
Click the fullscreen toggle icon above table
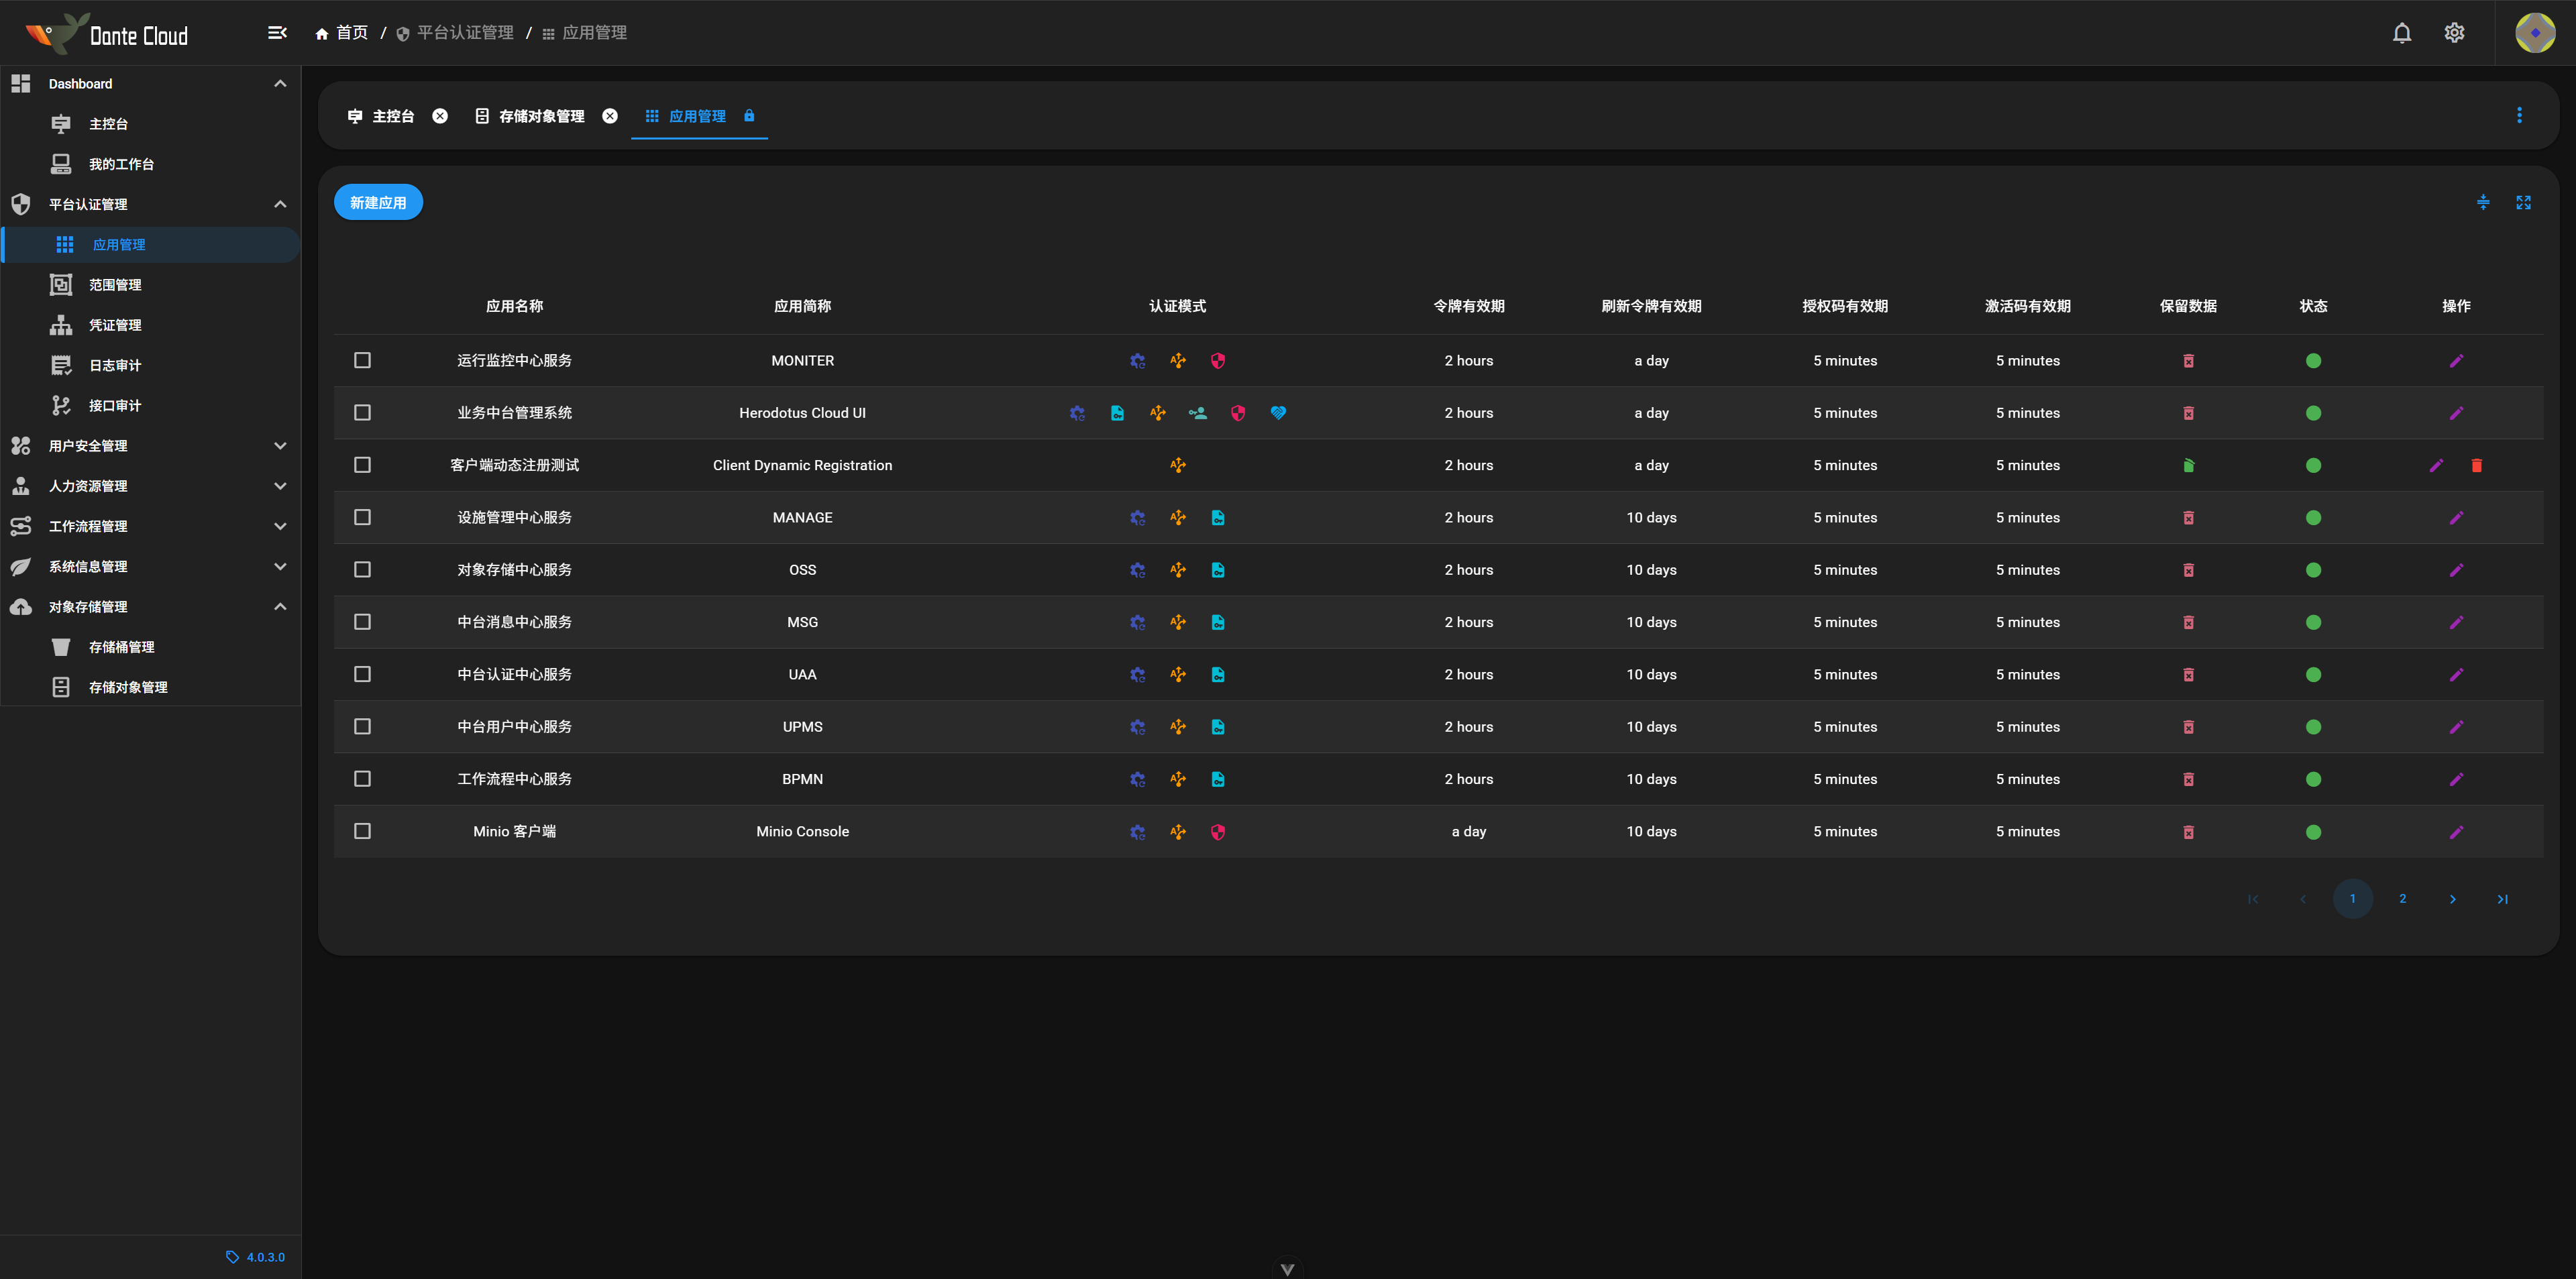[x=2523, y=203]
